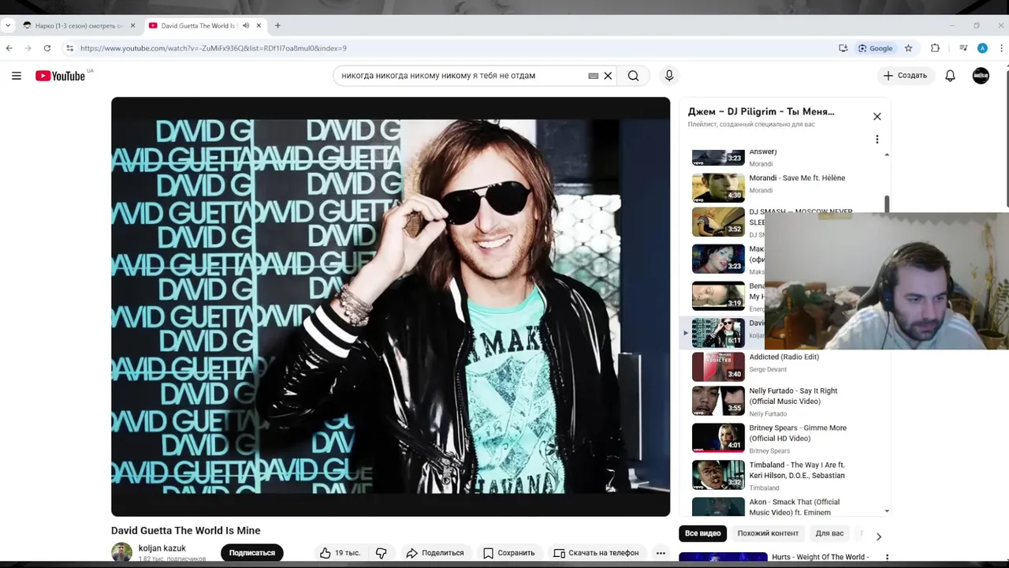The width and height of the screenshot is (1009, 568).
Task: Dislike the video
Action: tap(382, 553)
